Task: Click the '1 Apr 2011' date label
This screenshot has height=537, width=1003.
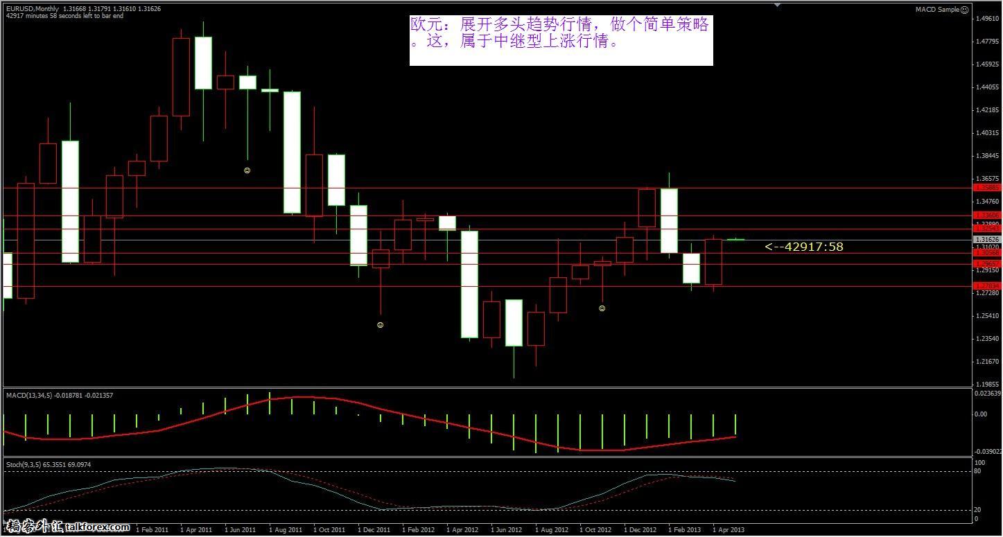Action: coord(196,529)
